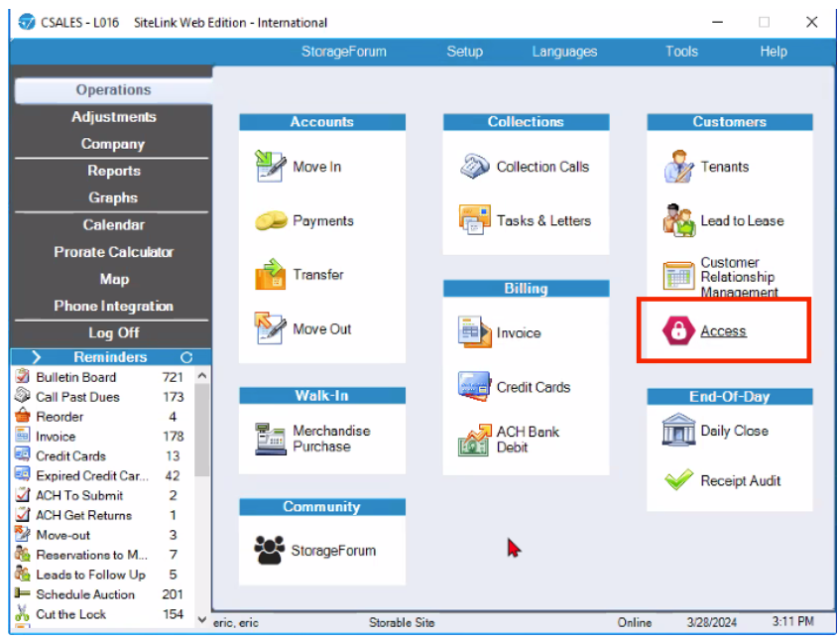Click the Bulletin Board reminder icon
Screen dimensions: 840x641
pyautogui.click(x=23, y=376)
